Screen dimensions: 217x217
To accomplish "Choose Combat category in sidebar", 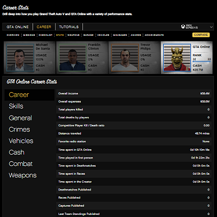I will [21, 164].
